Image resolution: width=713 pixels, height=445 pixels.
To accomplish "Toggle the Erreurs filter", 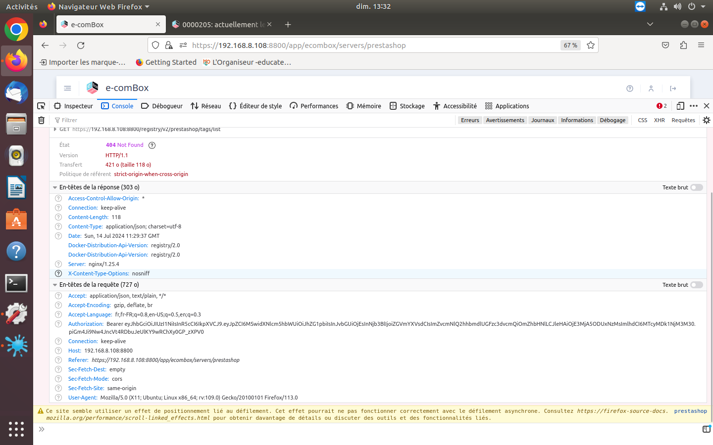I will click(x=470, y=120).
